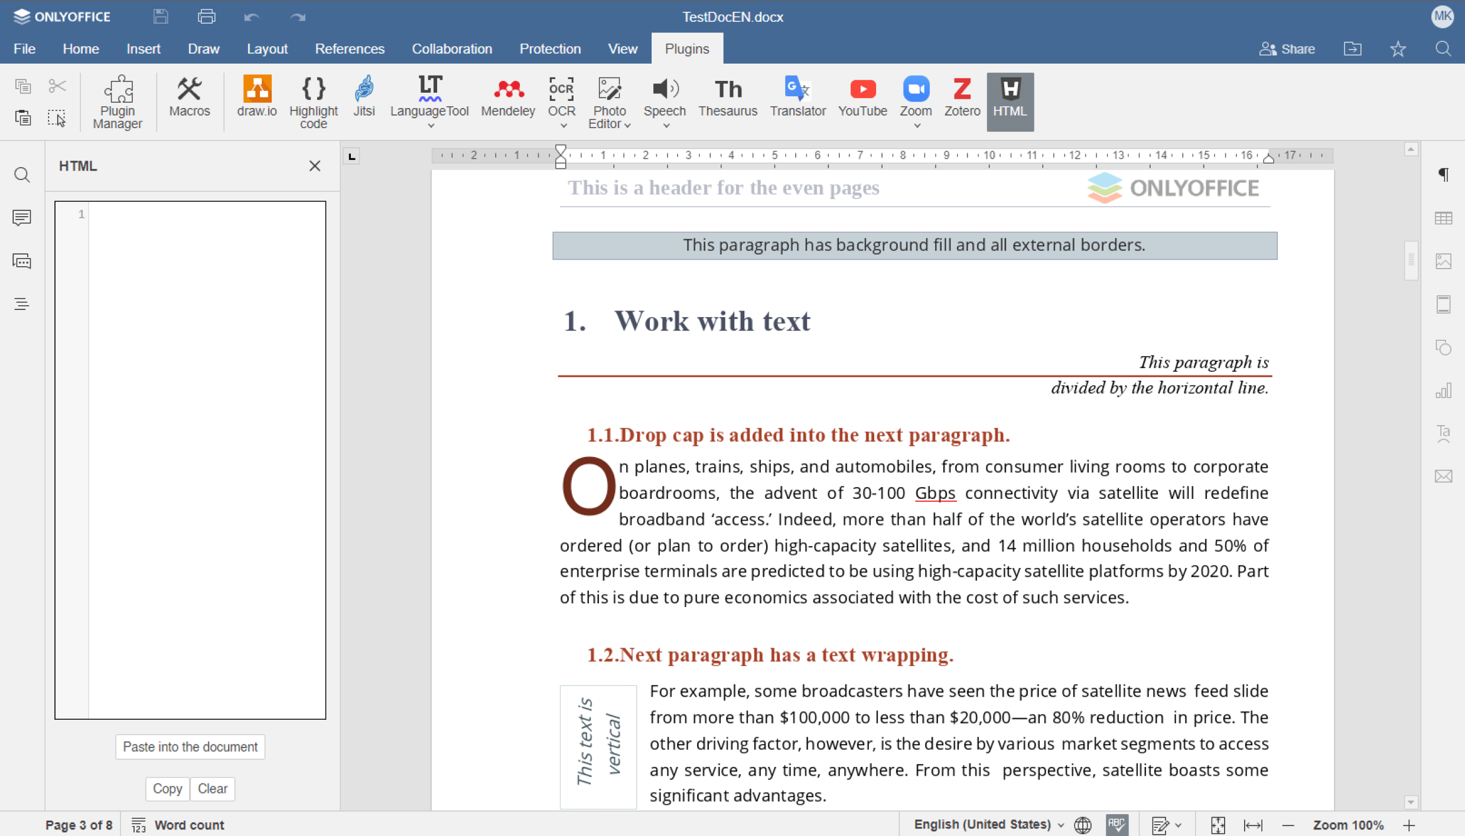The image size is (1465, 836).
Task: Click inside the HTML code editor
Action: coord(207,459)
